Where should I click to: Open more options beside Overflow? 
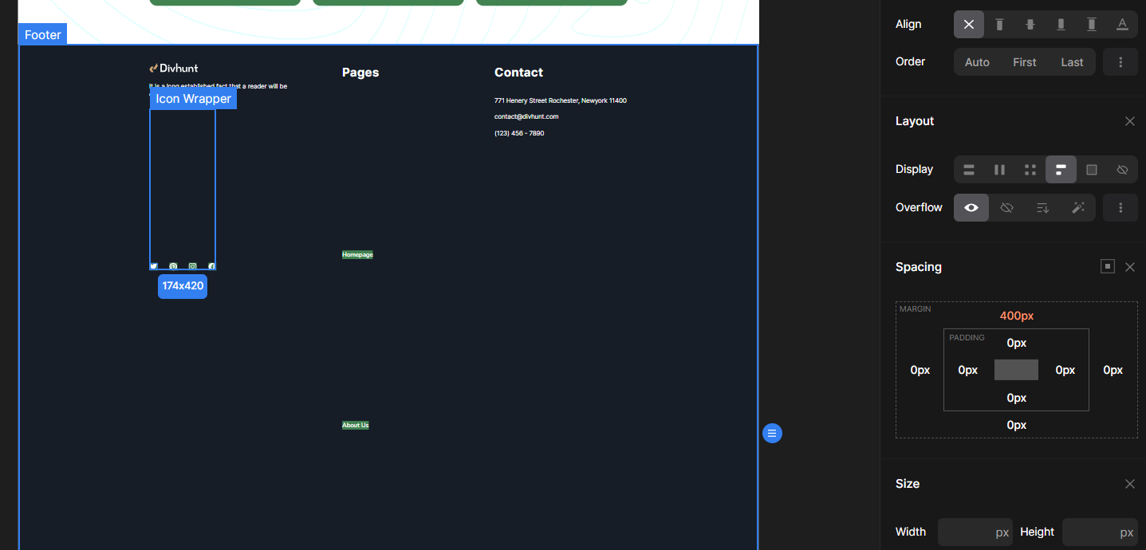[x=1120, y=207]
